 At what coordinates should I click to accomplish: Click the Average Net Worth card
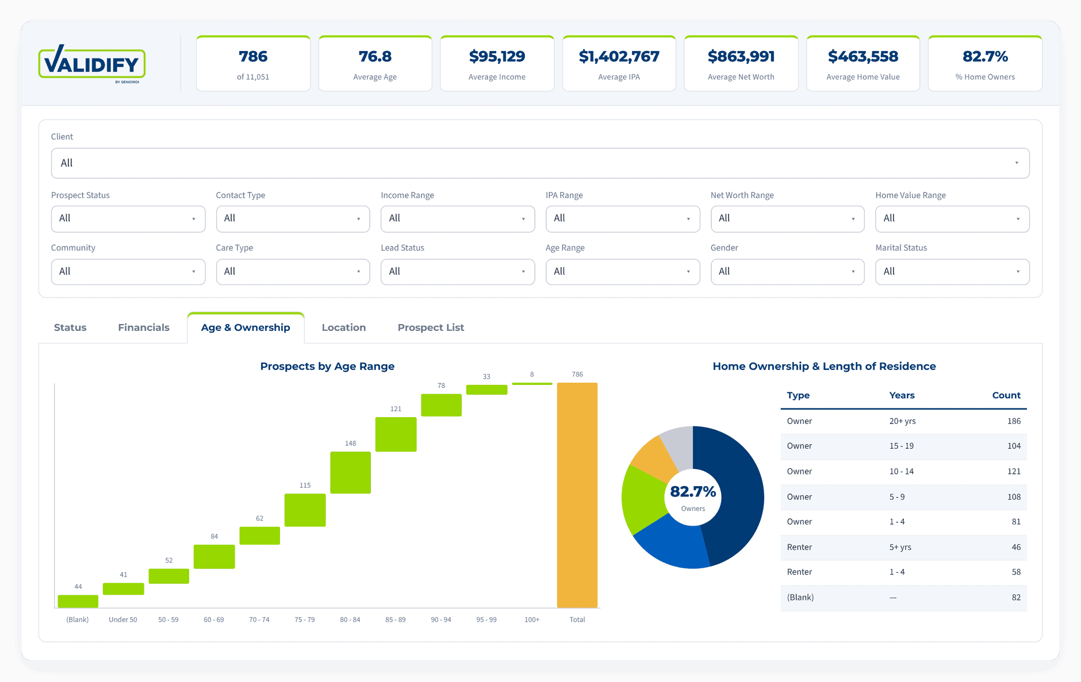click(741, 64)
